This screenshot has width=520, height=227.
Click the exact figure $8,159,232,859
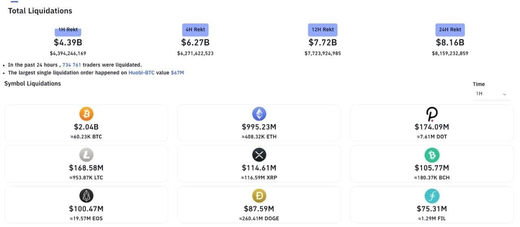pos(450,54)
